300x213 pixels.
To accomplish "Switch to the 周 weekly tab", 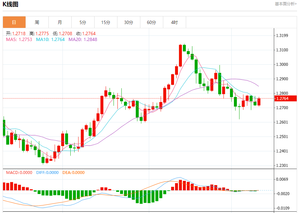I will (37, 22).
